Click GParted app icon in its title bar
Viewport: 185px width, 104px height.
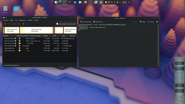[4, 18]
